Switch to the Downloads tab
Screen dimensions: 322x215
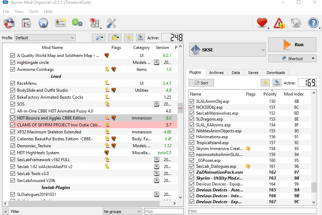click(276, 73)
